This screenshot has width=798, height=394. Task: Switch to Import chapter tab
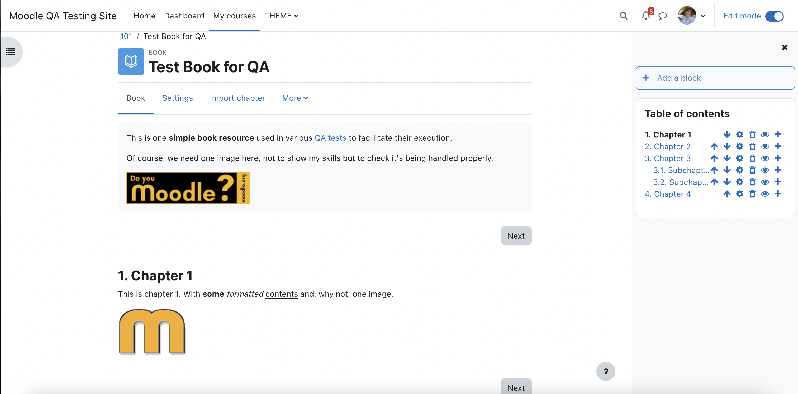237,98
